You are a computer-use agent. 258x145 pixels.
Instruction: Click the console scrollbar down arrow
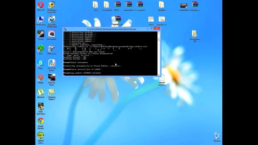click(x=158, y=75)
